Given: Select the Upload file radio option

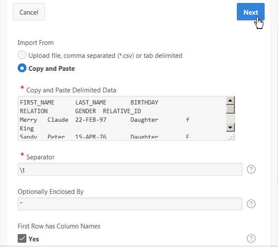Looking at the screenshot, I should click(x=22, y=56).
